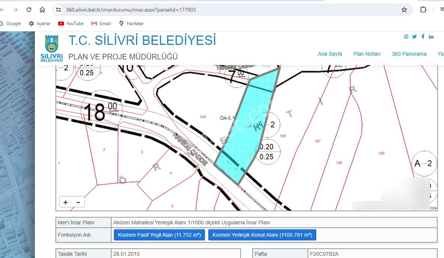Click the email @ icon in header
The image size is (444, 258).
click(x=406, y=36)
